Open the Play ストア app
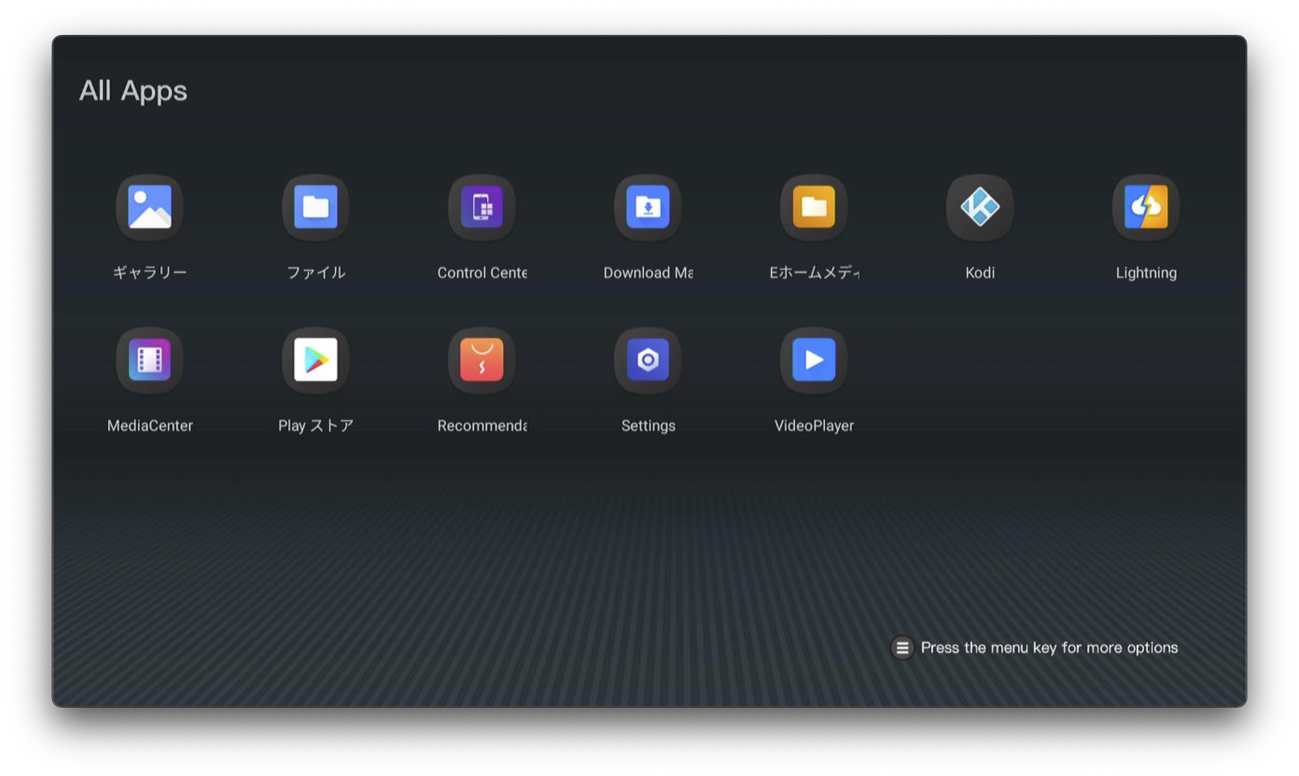This screenshot has height=776, width=1299. click(315, 360)
